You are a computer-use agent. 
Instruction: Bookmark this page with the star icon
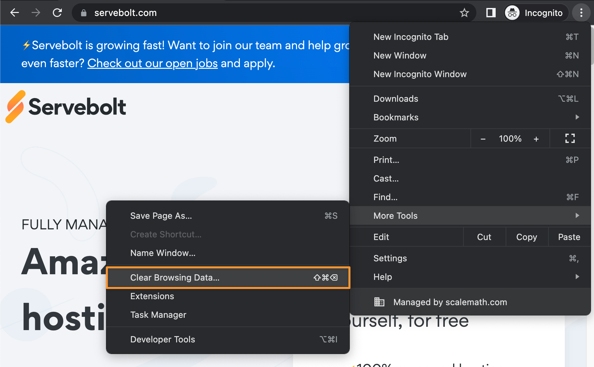[x=464, y=13]
